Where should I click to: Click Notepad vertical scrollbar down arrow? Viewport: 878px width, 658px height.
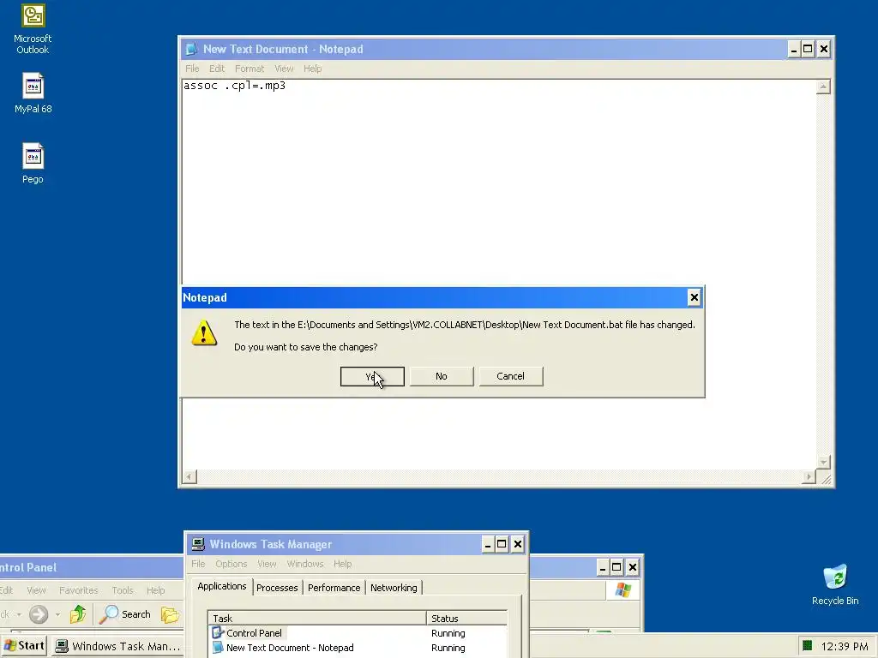[x=823, y=462]
